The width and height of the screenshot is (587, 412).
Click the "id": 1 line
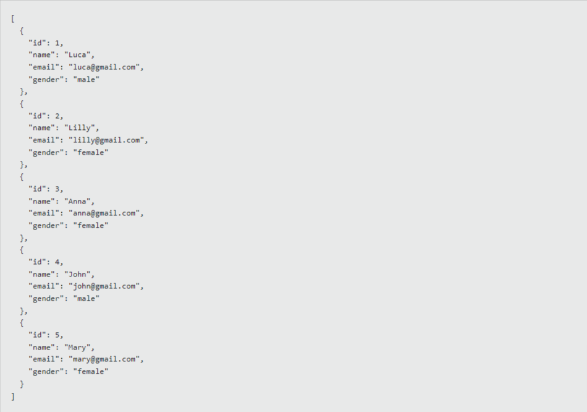pyautogui.click(x=46, y=43)
